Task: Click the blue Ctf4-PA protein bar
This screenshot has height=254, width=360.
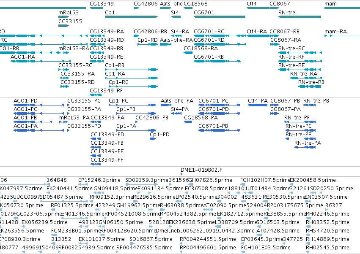Action: 258,105
